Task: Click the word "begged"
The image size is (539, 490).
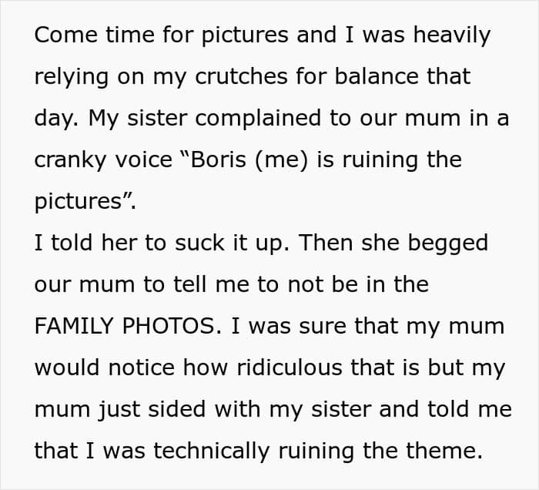Action: 447,243
